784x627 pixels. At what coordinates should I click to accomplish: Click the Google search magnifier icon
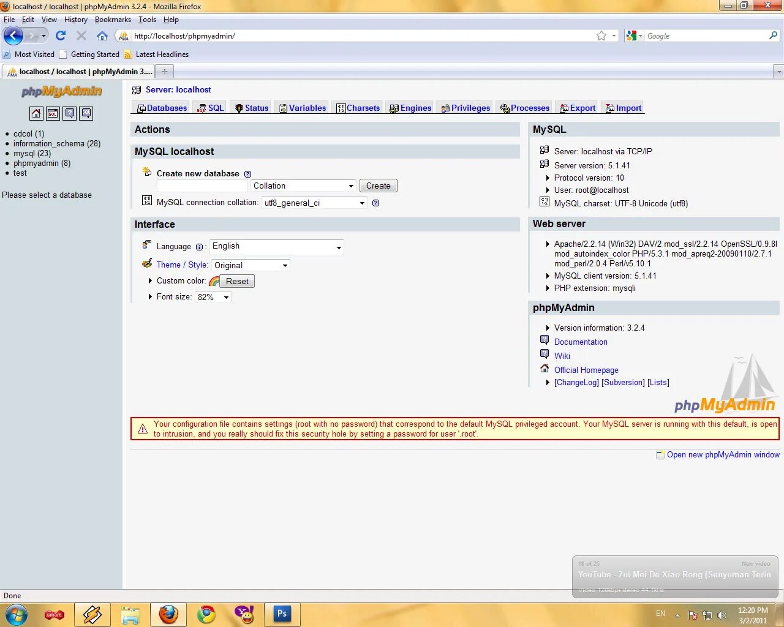774,36
